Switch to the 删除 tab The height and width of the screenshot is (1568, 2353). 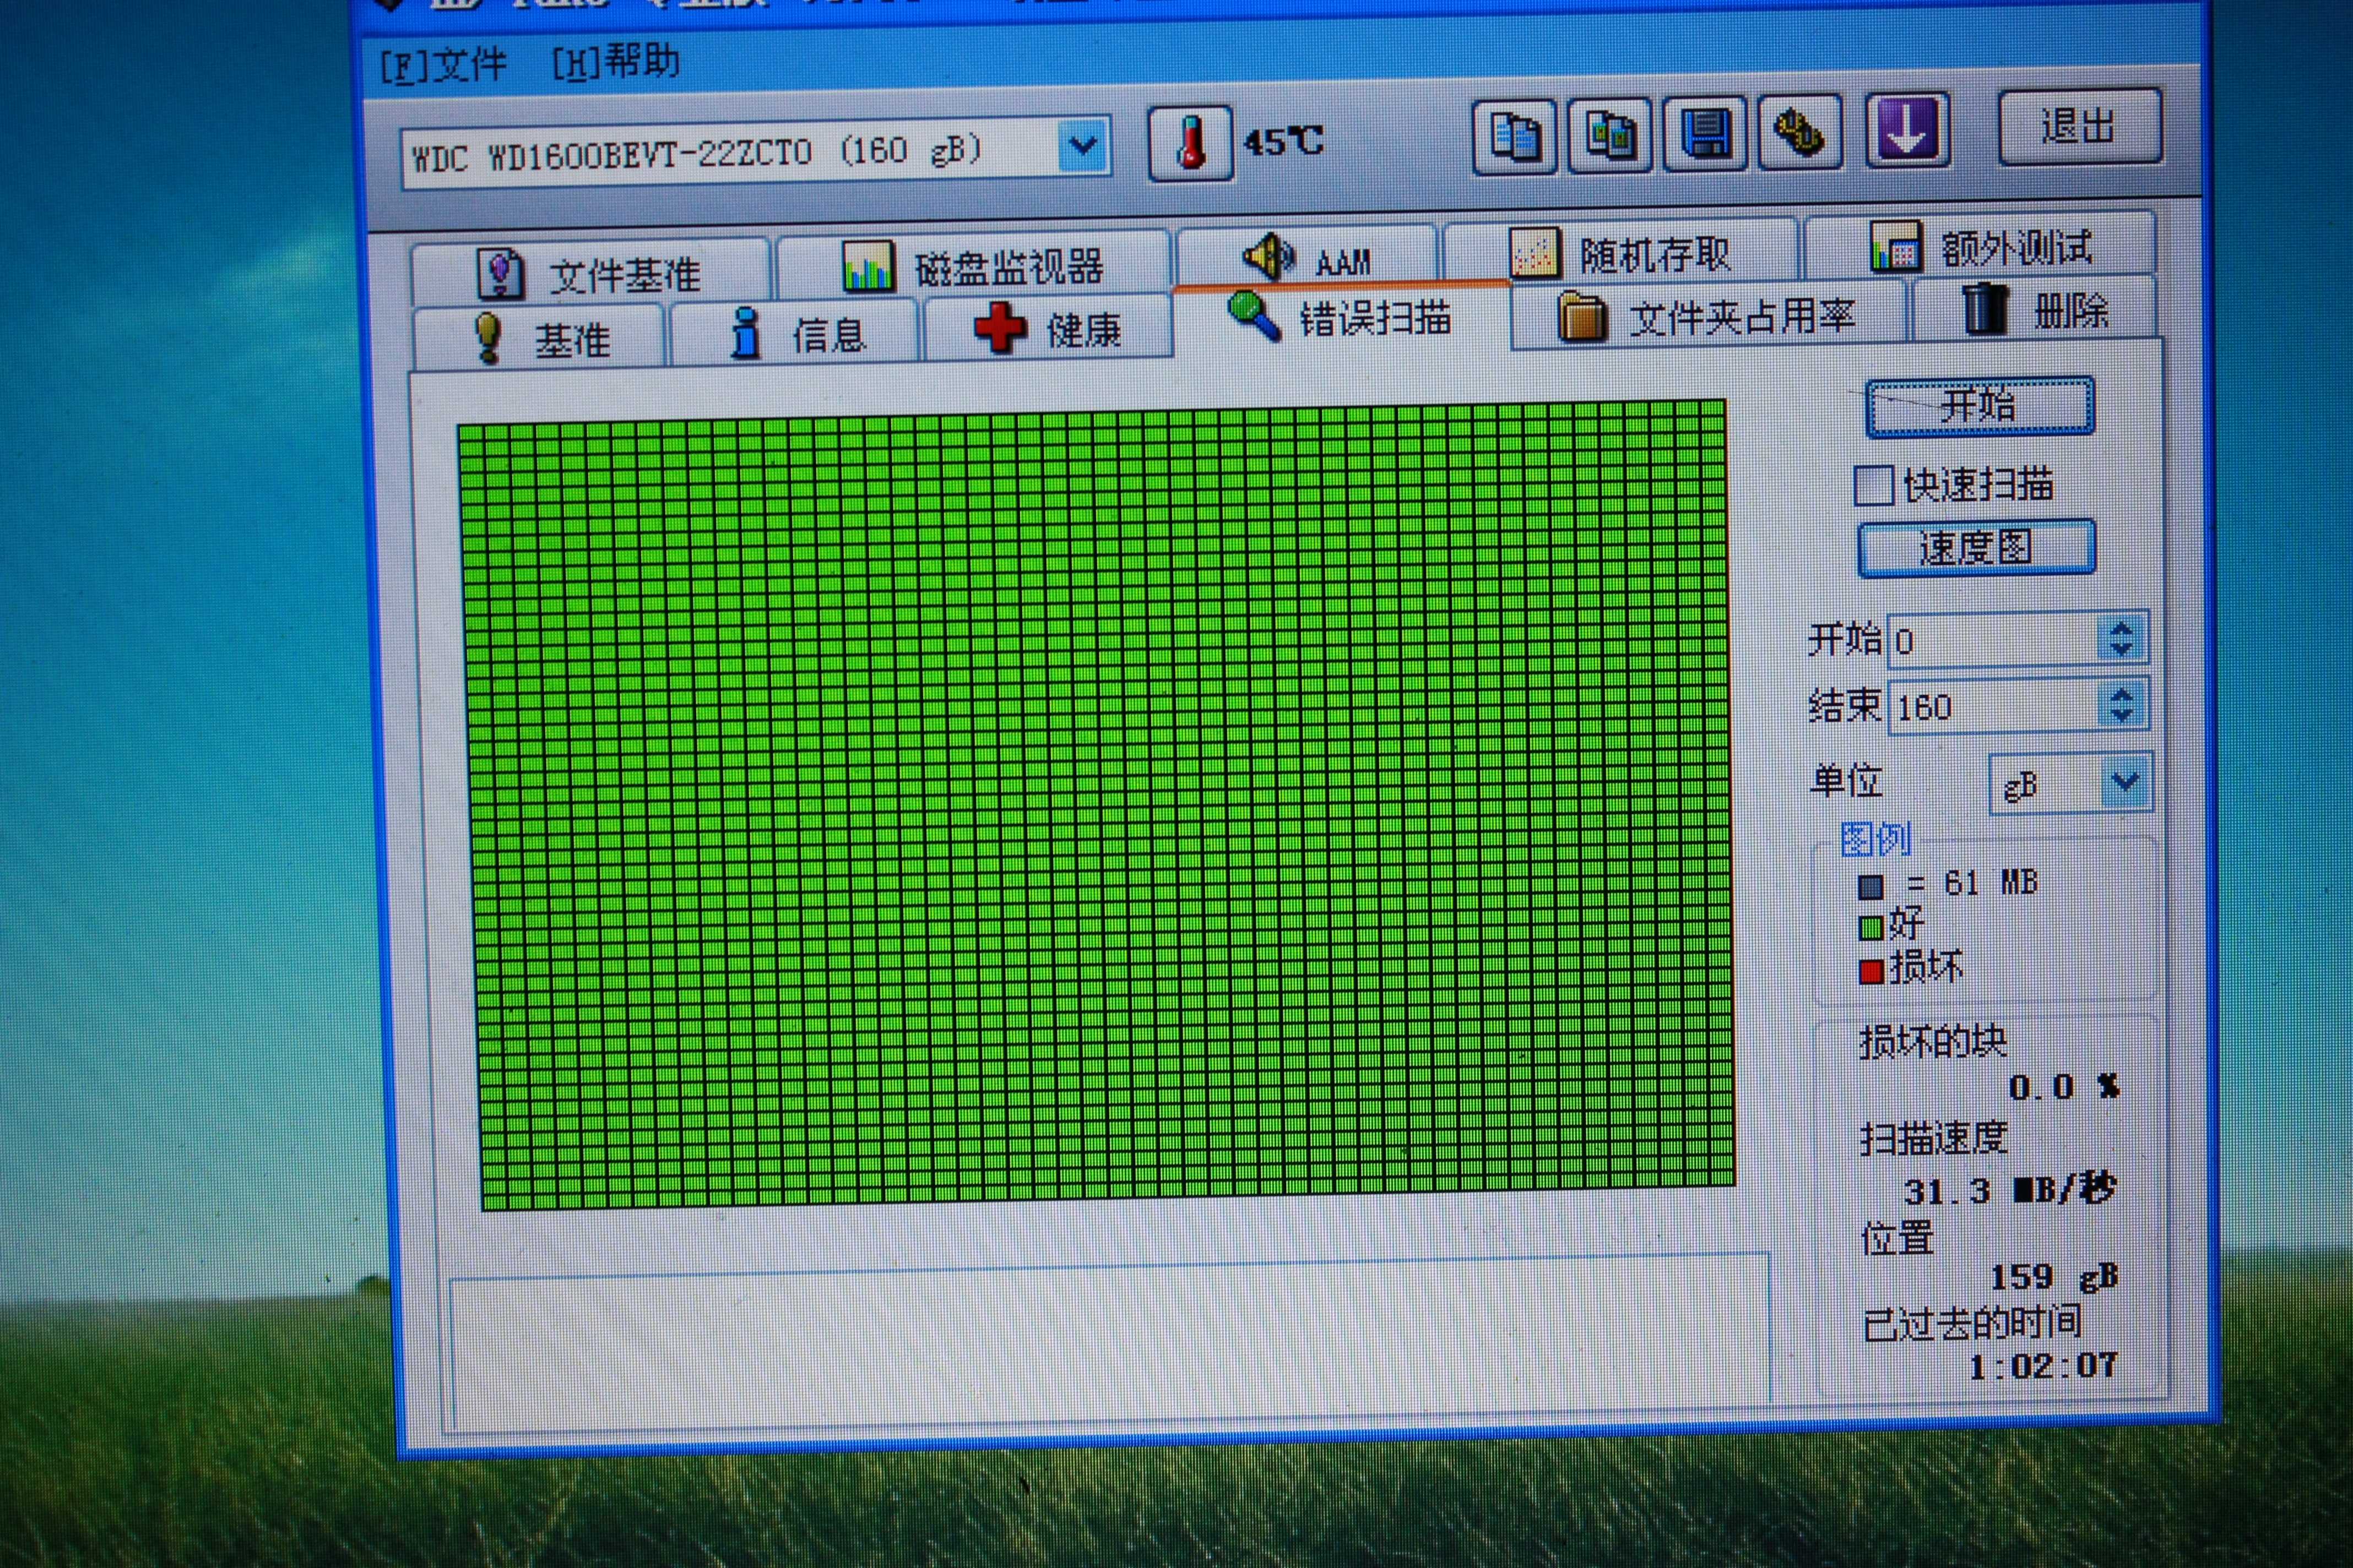2034,309
